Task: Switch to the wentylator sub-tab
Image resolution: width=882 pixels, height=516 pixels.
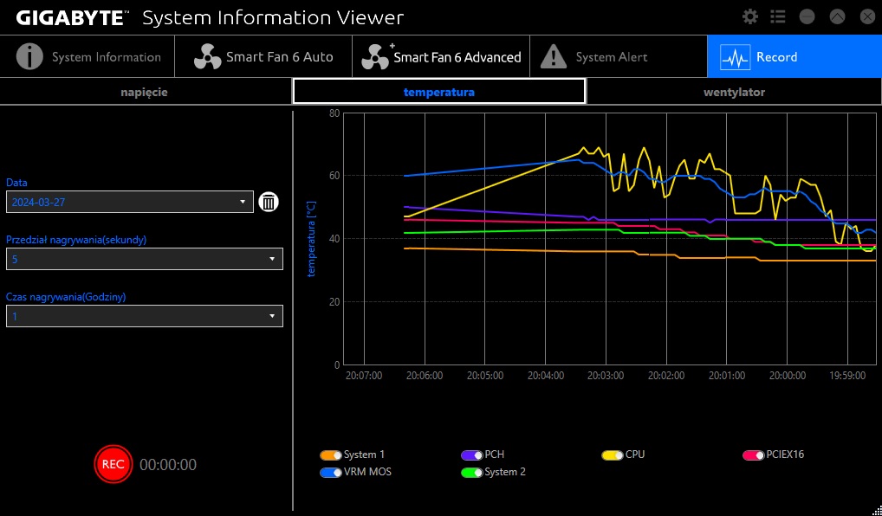Action: 734,92
